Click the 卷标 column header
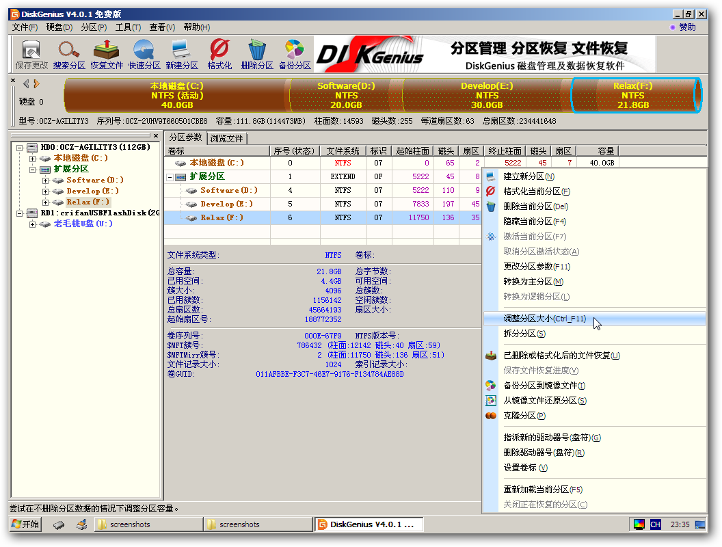Image resolution: width=722 pixels, height=547 pixels. pos(217,151)
